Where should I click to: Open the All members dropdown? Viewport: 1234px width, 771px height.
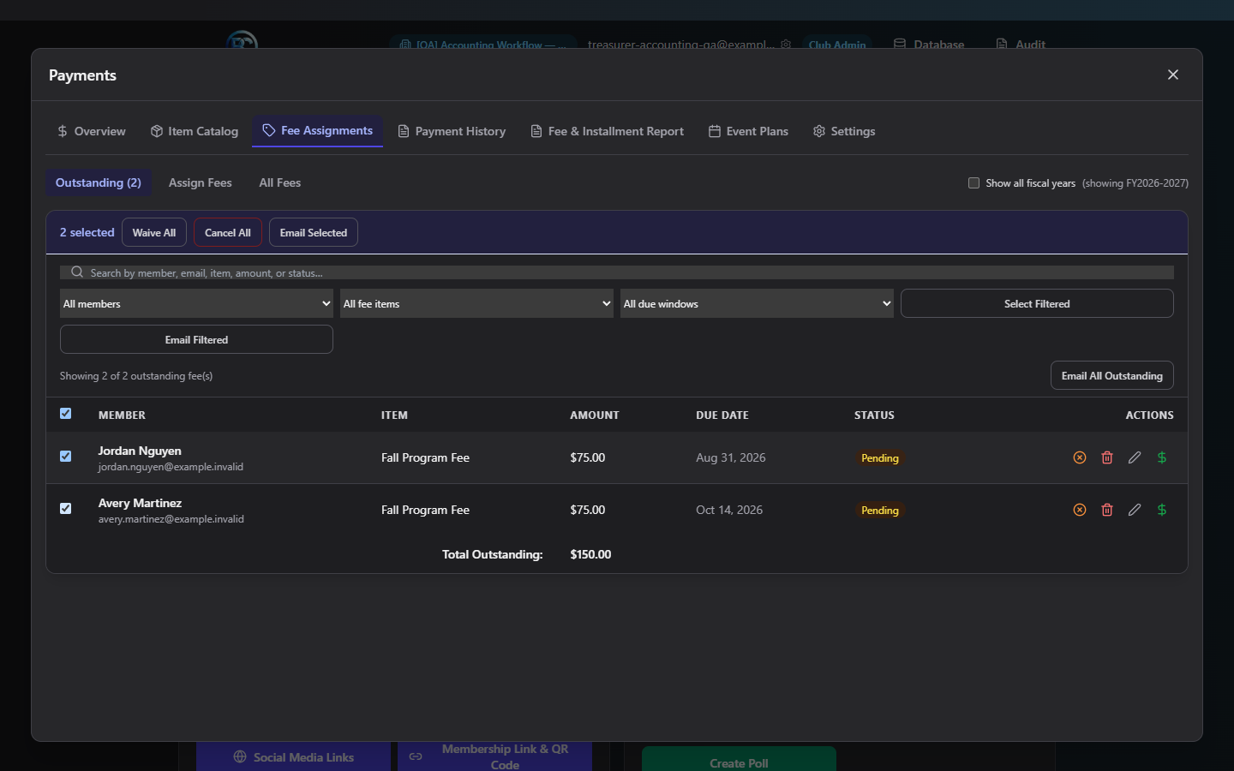196,303
